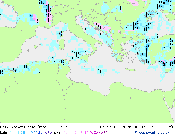Select the Rain 10 legend color value
The height and width of the screenshot is (135, 175).
pyautogui.click(x=31, y=133)
